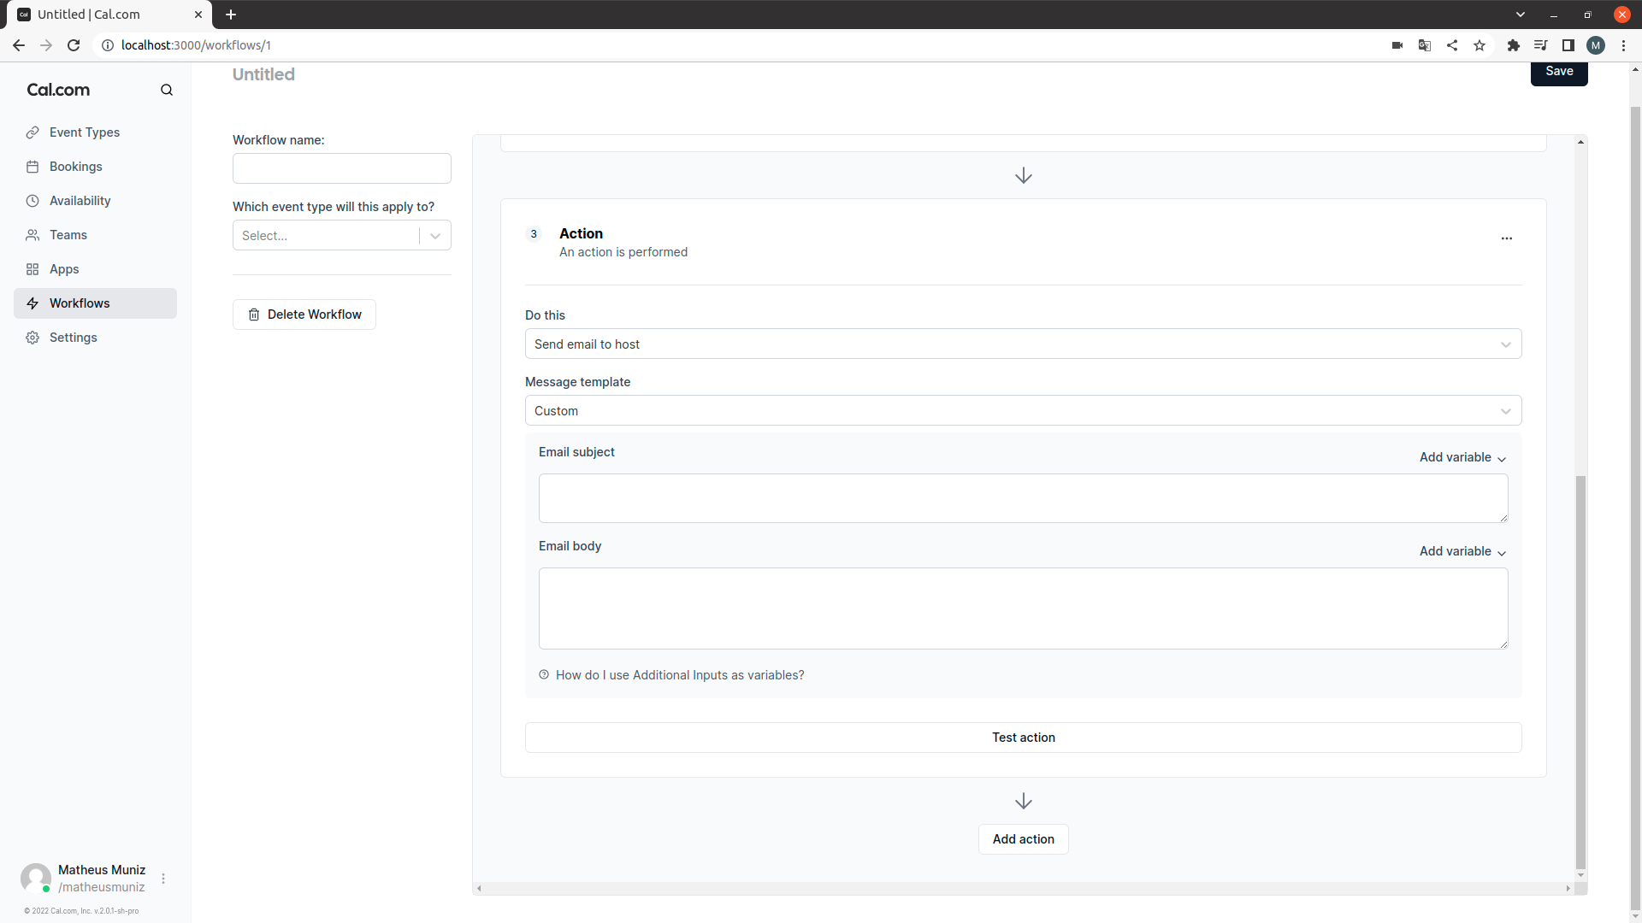
Task: Open 'How do I use Additional Inputs as variables?'
Action: coord(680,674)
